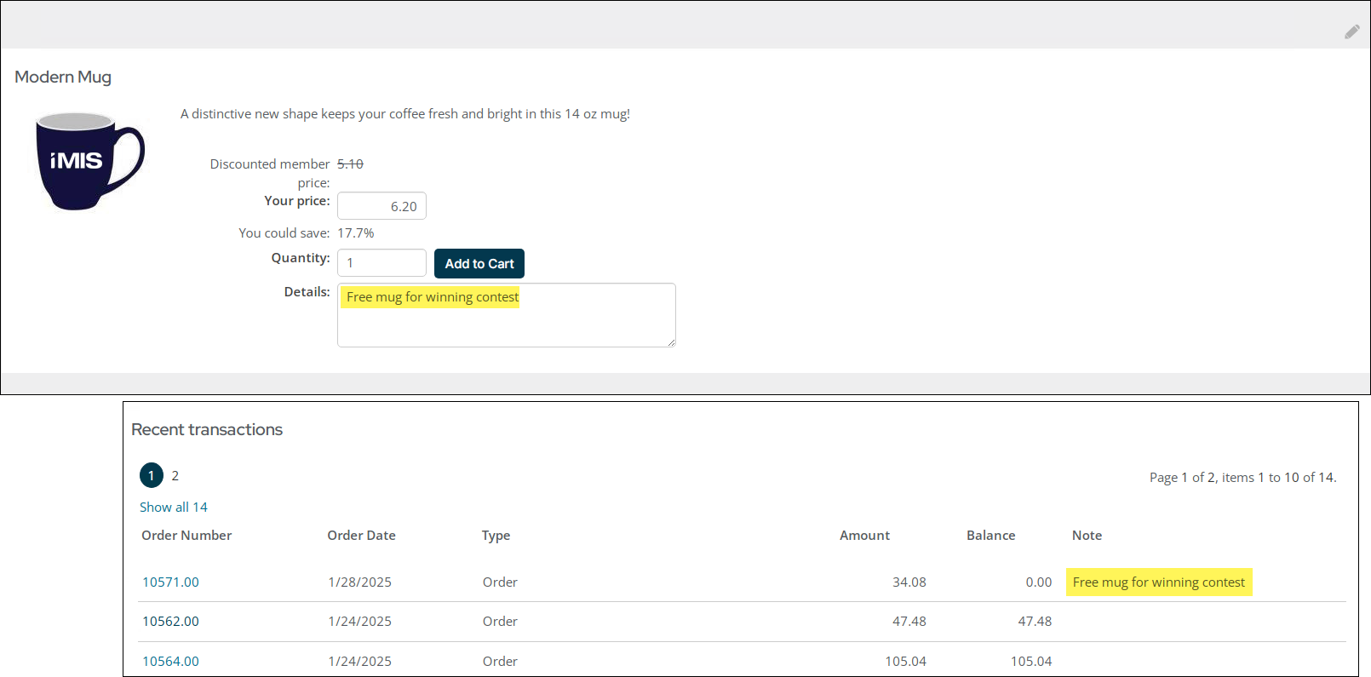Click the Order Number column header
This screenshot has height=677, width=1371.
coord(186,535)
